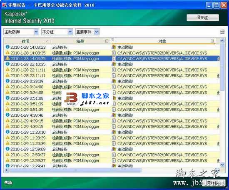Click info icon of 0:33:39 row
The image size is (229, 190).
click(x=7, y=81)
